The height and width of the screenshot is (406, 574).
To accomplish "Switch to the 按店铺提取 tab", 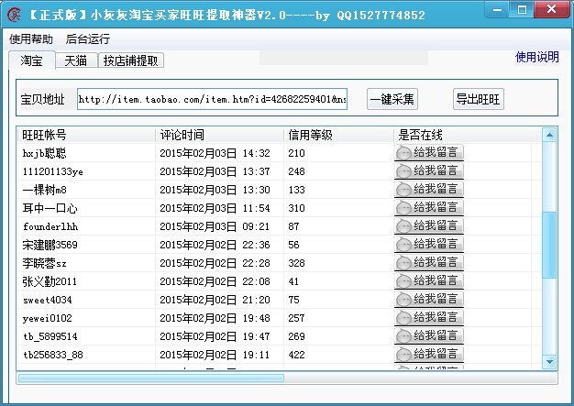I will [x=131, y=60].
